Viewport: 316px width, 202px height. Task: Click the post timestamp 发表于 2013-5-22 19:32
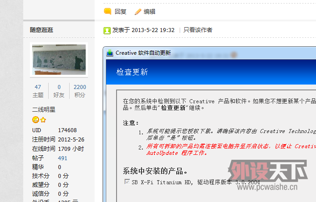[143, 30]
